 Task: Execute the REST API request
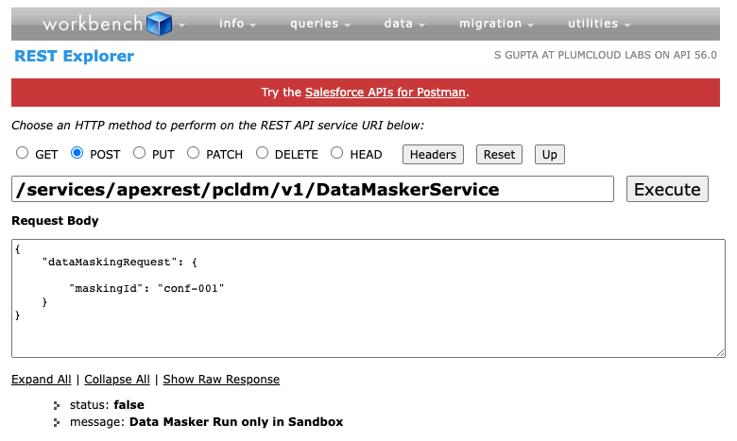[666, 190]
